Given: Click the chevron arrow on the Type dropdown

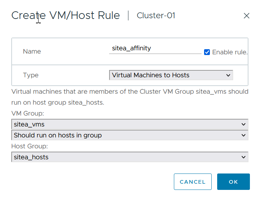Looking at the screenshot, I should (x=228, y=75).
